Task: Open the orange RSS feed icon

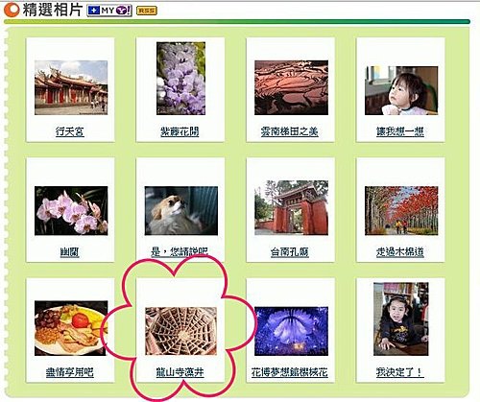Action: coord(147,11)
